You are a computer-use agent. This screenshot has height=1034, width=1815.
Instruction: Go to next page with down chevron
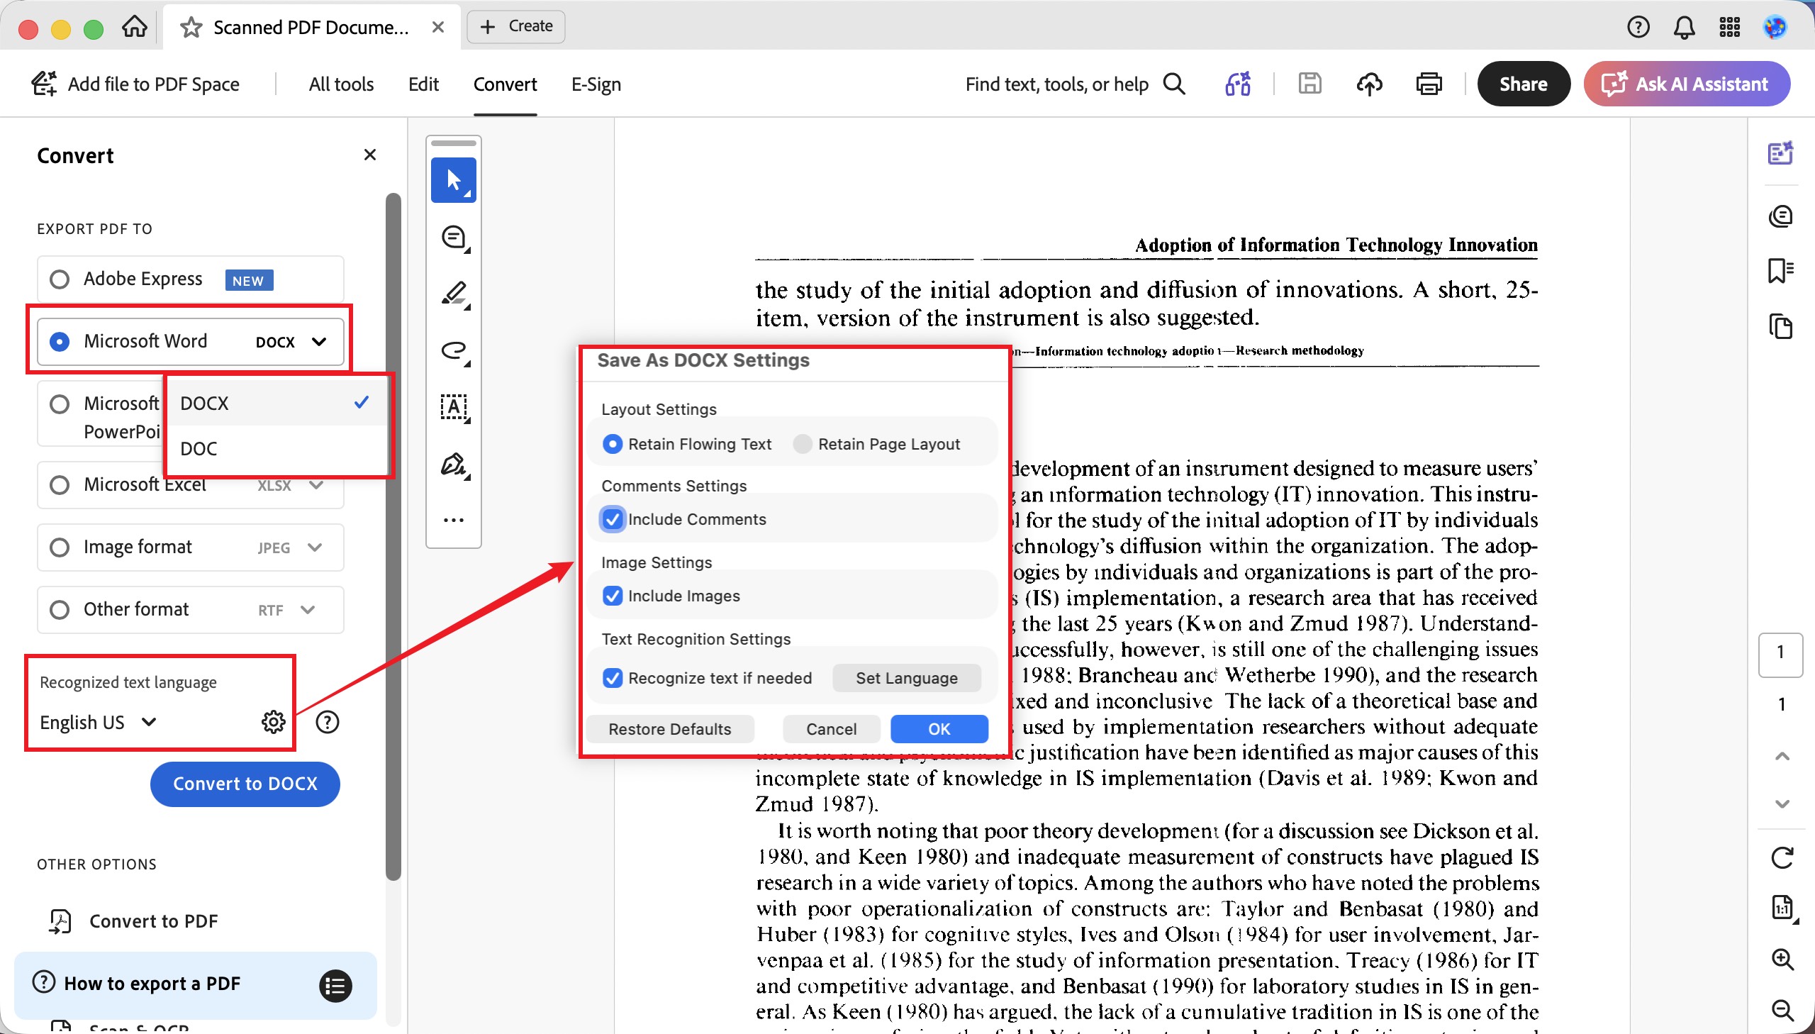click(x=1782, y=804)
